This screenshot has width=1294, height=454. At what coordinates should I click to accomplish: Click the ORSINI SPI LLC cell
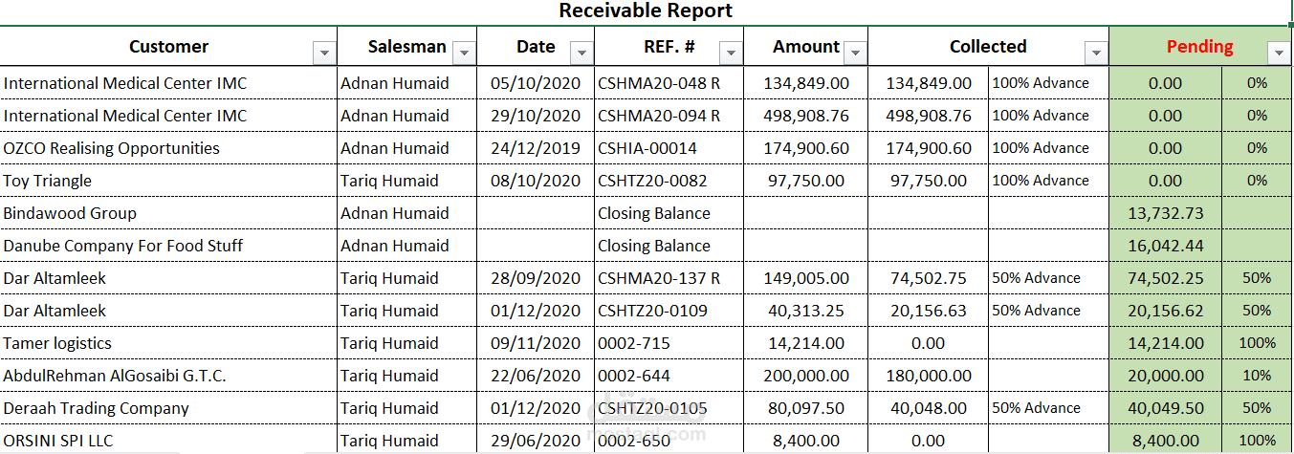pyautogui.click(x=58, y=441)
